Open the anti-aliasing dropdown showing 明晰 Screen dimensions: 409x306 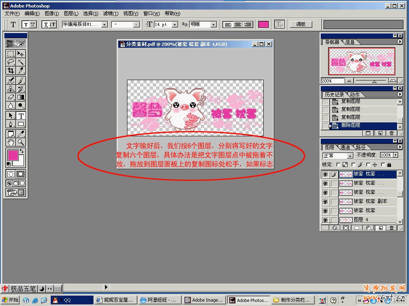[x=214, y=24]
